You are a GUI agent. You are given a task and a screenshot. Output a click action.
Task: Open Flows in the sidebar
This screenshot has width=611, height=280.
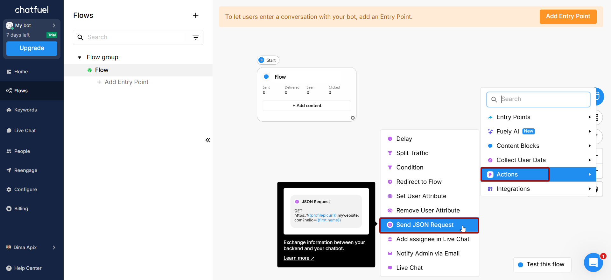coord(32,91)
